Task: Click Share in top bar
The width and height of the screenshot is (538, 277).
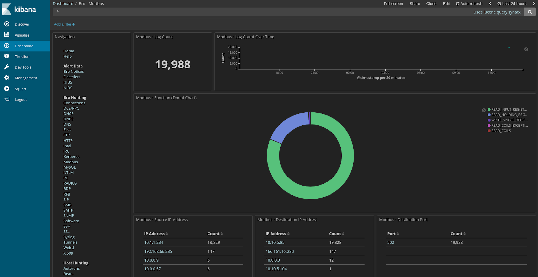Action: tap(415, 4)
